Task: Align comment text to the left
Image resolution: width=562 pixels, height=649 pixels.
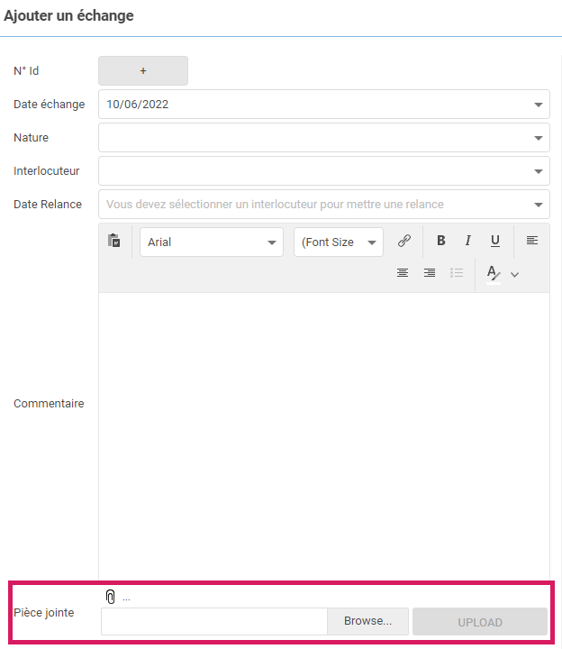Action: [x=532, y=241]
